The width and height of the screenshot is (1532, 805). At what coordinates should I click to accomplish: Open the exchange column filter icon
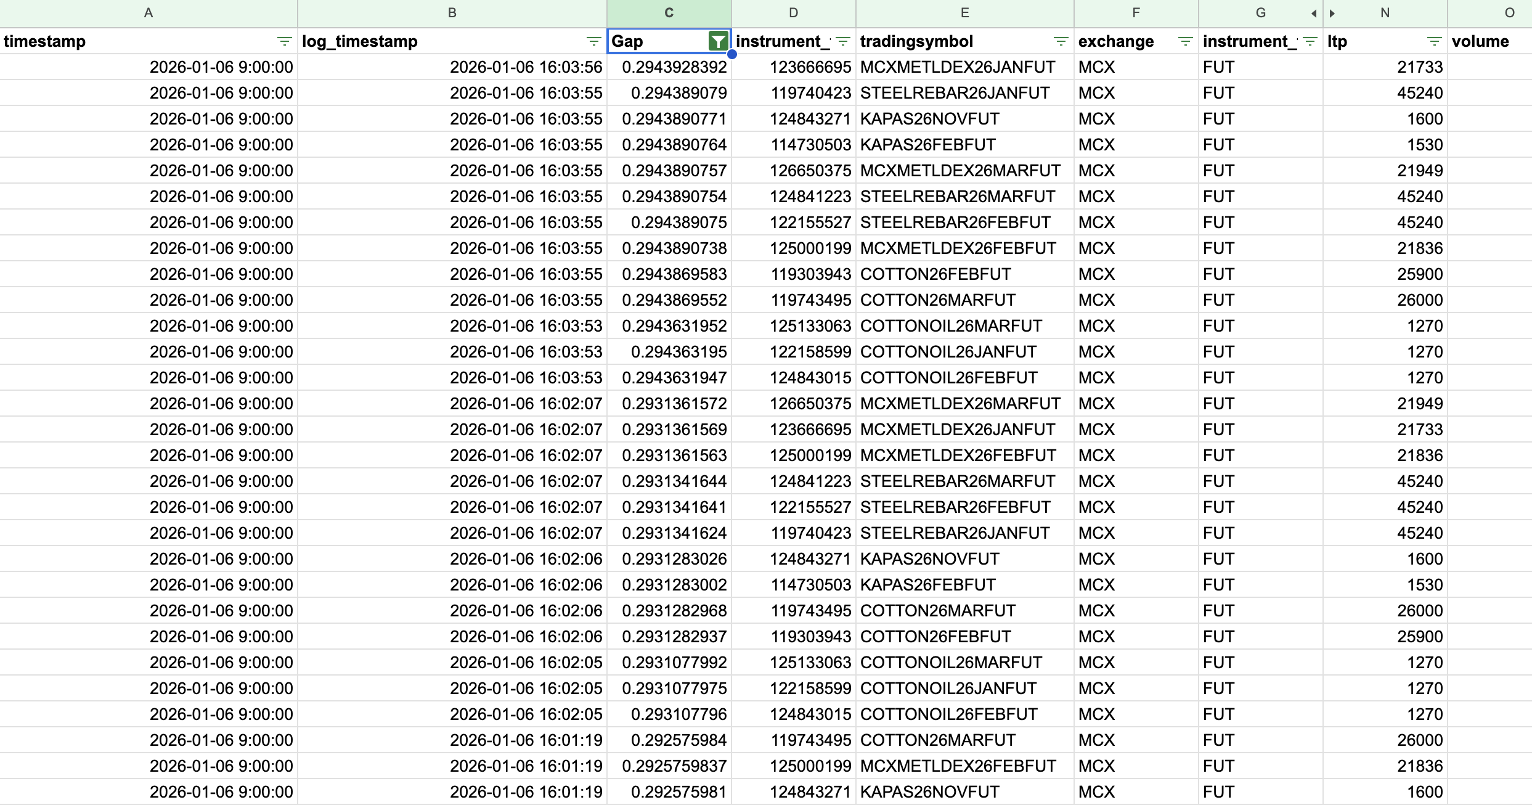coord(1185,41)
